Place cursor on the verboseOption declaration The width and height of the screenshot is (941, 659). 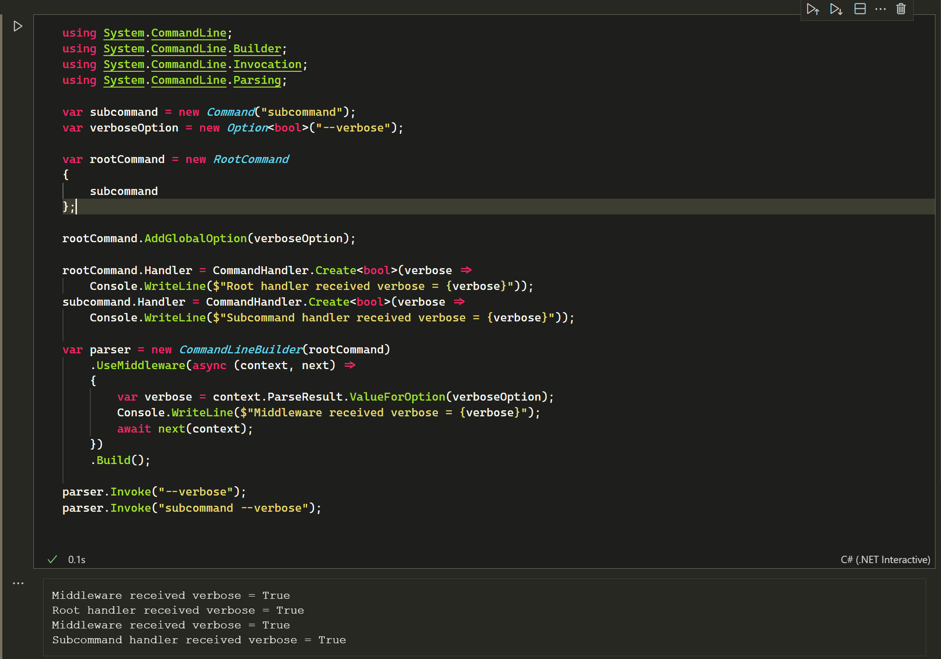(x=134, y=128)
